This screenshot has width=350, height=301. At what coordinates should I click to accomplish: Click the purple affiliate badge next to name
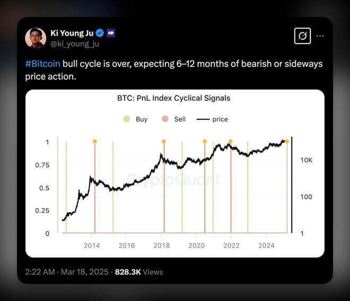coord(111,33)
